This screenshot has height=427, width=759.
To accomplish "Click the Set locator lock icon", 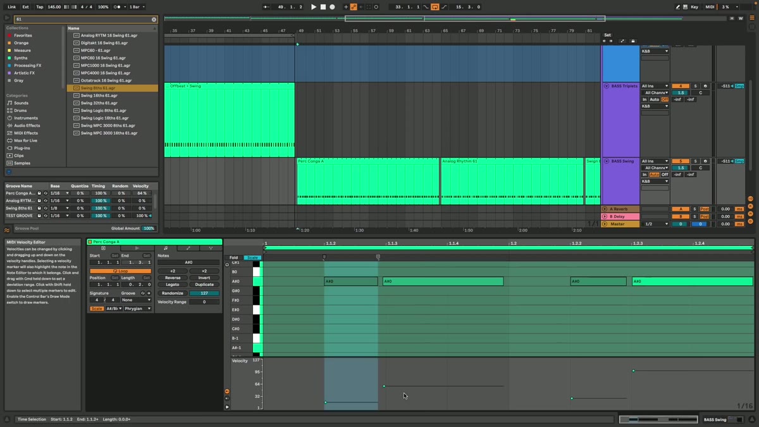I will pyautogui.click(x=633, y=41).
